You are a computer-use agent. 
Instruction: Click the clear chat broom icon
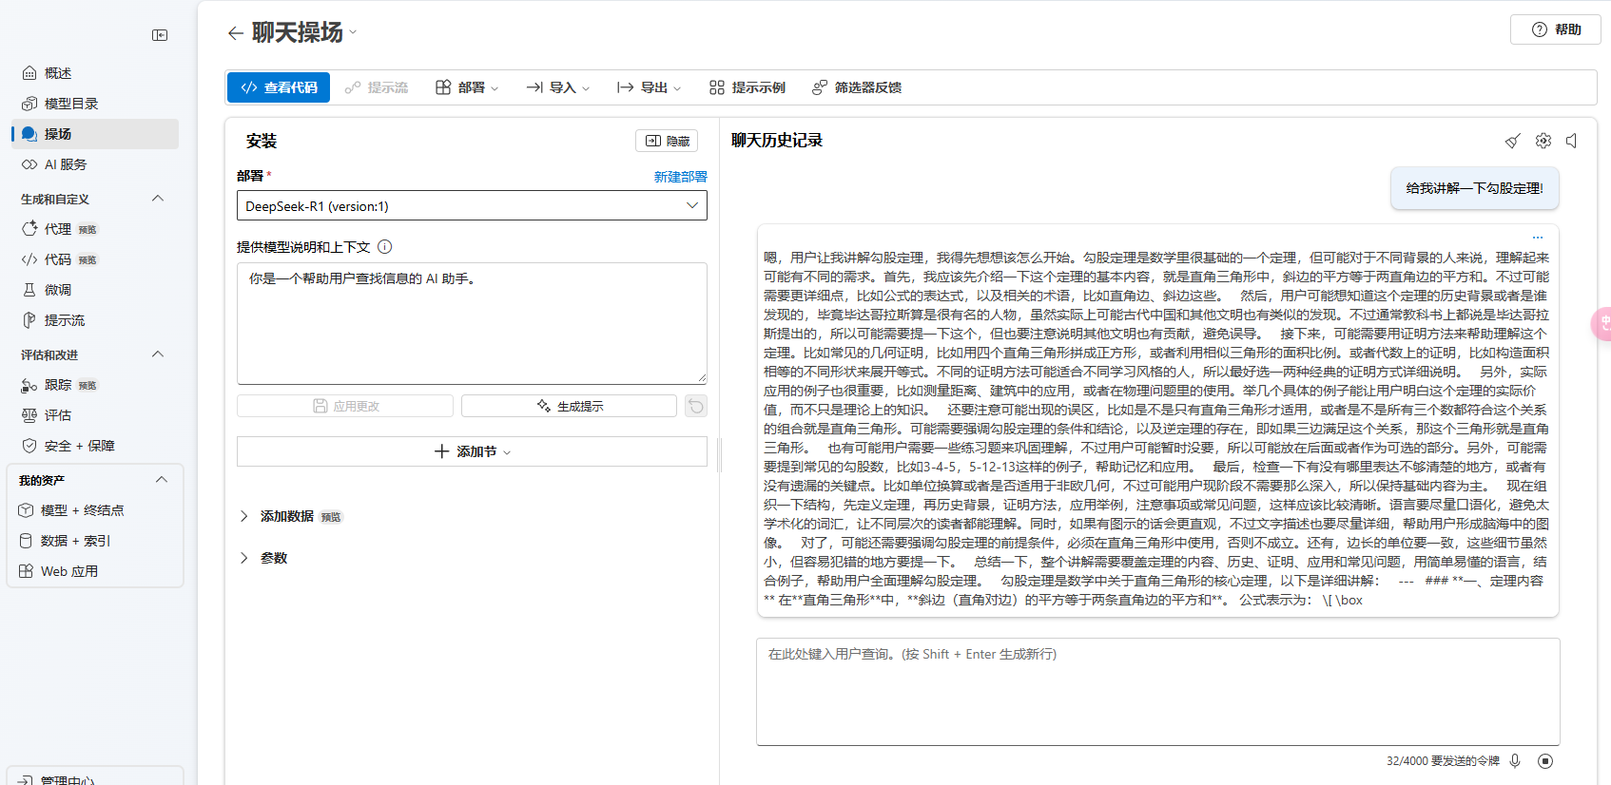[x=1512, y=141]
